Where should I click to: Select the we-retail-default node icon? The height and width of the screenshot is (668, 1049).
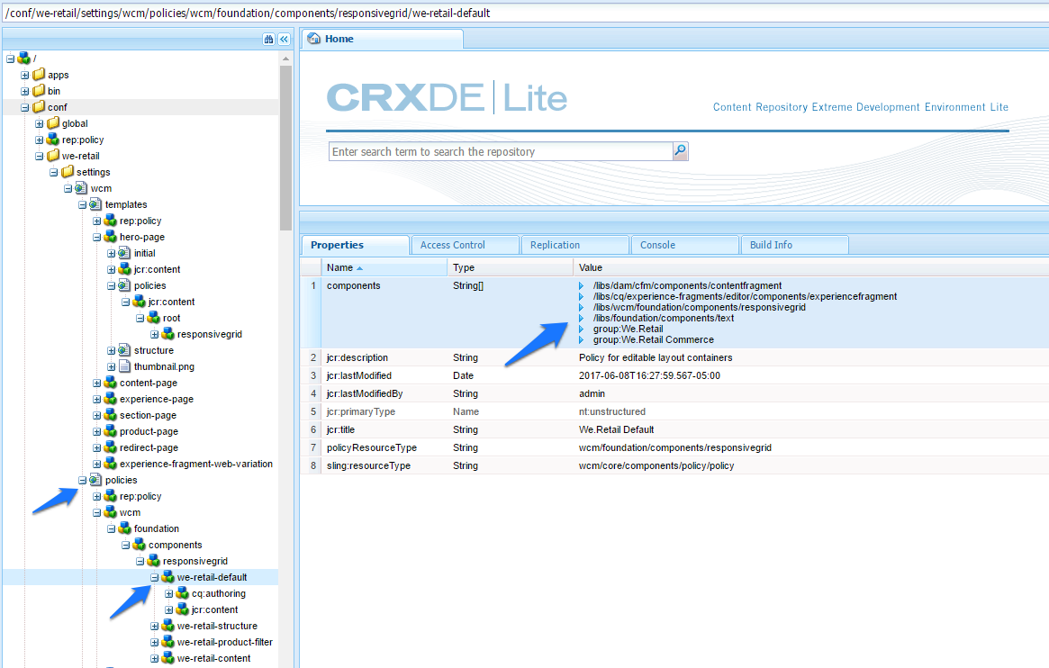pos(167,577)
